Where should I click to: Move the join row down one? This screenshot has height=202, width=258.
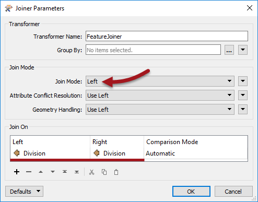tap(53, 172)
